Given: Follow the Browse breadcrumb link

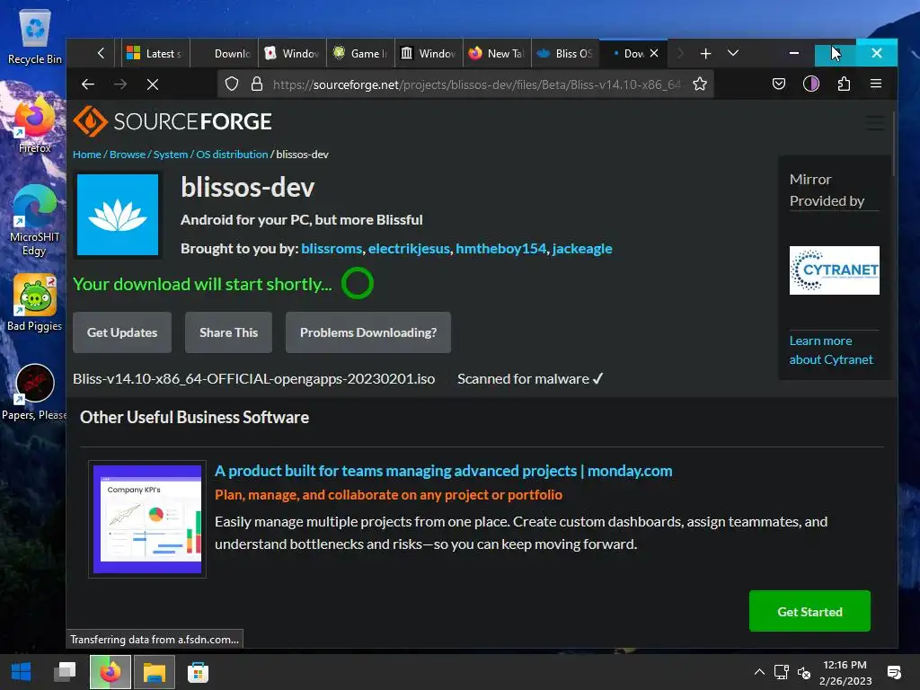Looking at the screenshot, I should [128, 155].
